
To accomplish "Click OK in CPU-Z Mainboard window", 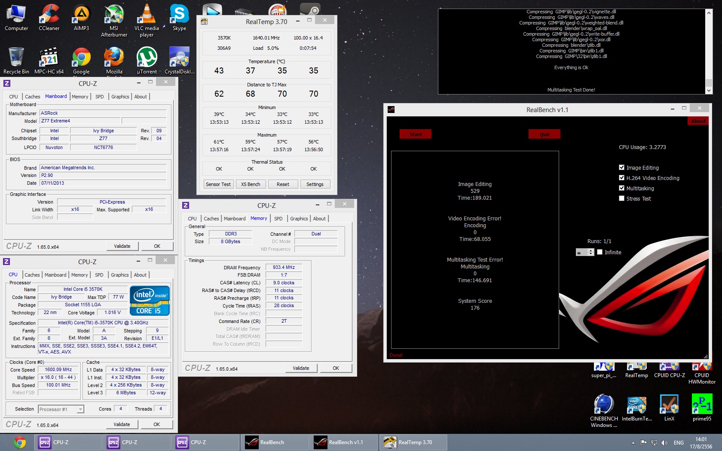I will (157, 246).
